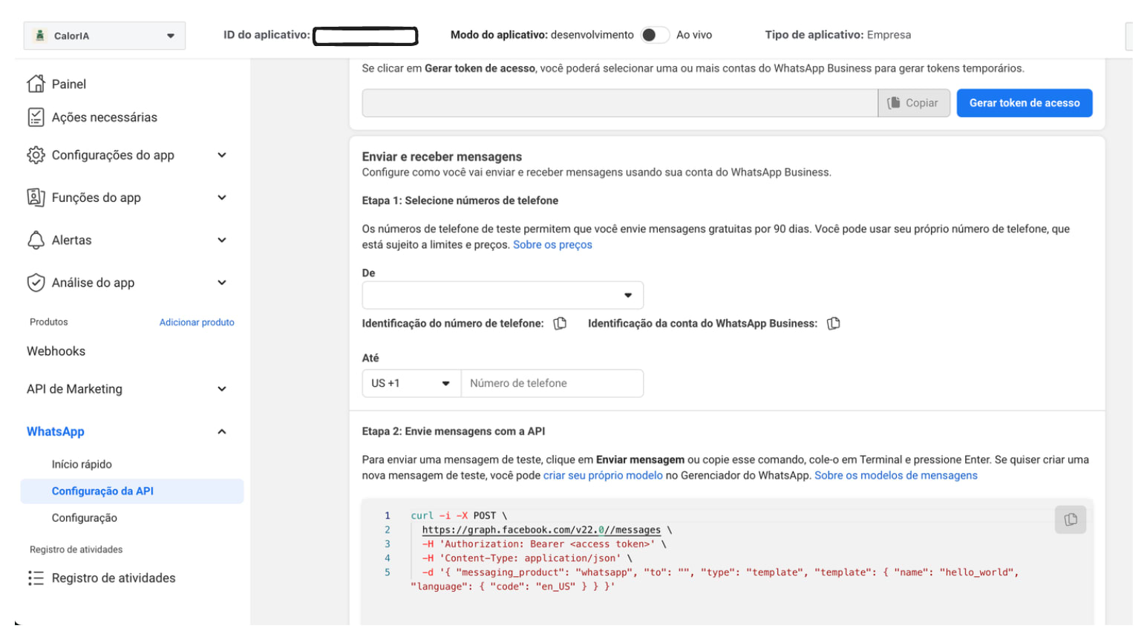This screenshot has width=1147, height=640.
Task: Click Gerar token de acesso button
Action: point(1025,103)
